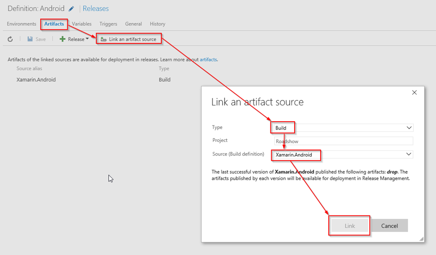Open the Releases link in header
This screenshot has height=255, width=436.
tap(95, 8)
